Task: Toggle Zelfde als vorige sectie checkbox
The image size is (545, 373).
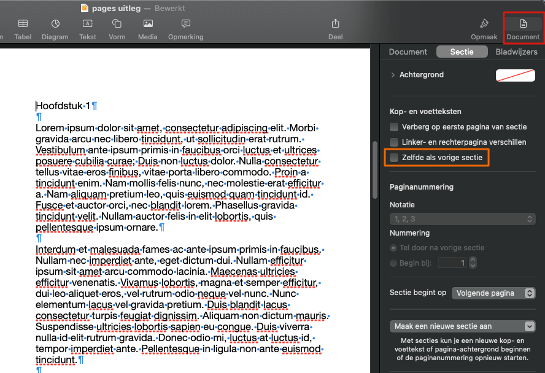Action: pos(394,158)
